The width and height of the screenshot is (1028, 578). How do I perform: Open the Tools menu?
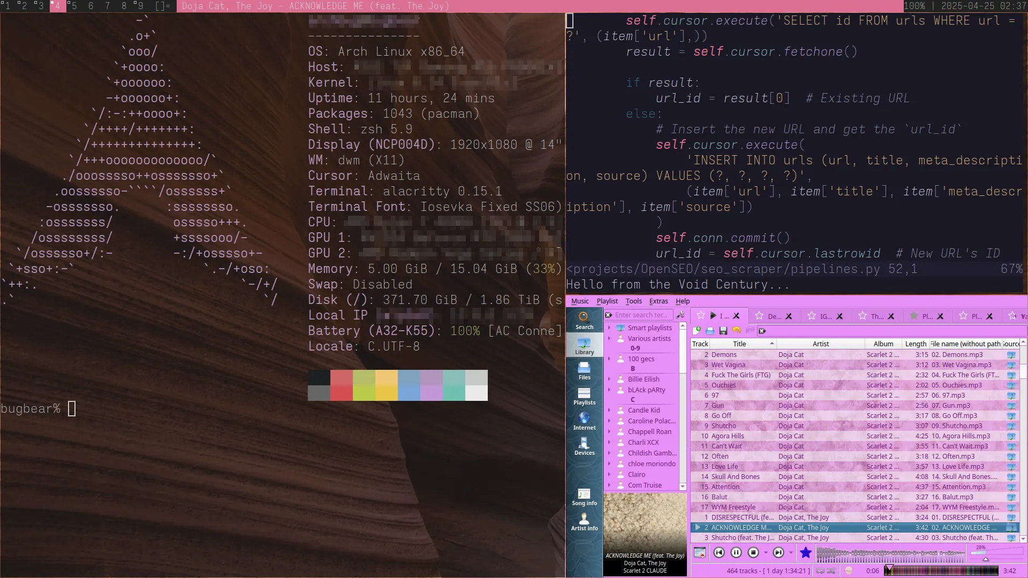point(634,301)
